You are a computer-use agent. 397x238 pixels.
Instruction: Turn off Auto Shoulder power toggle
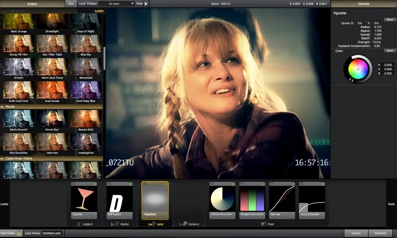tap(323, 184)
